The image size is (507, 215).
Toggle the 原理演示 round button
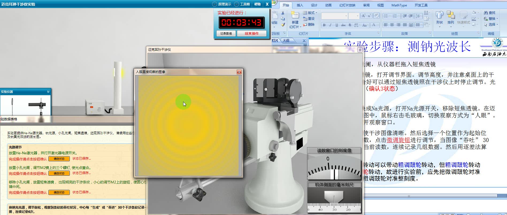(215, 4)
